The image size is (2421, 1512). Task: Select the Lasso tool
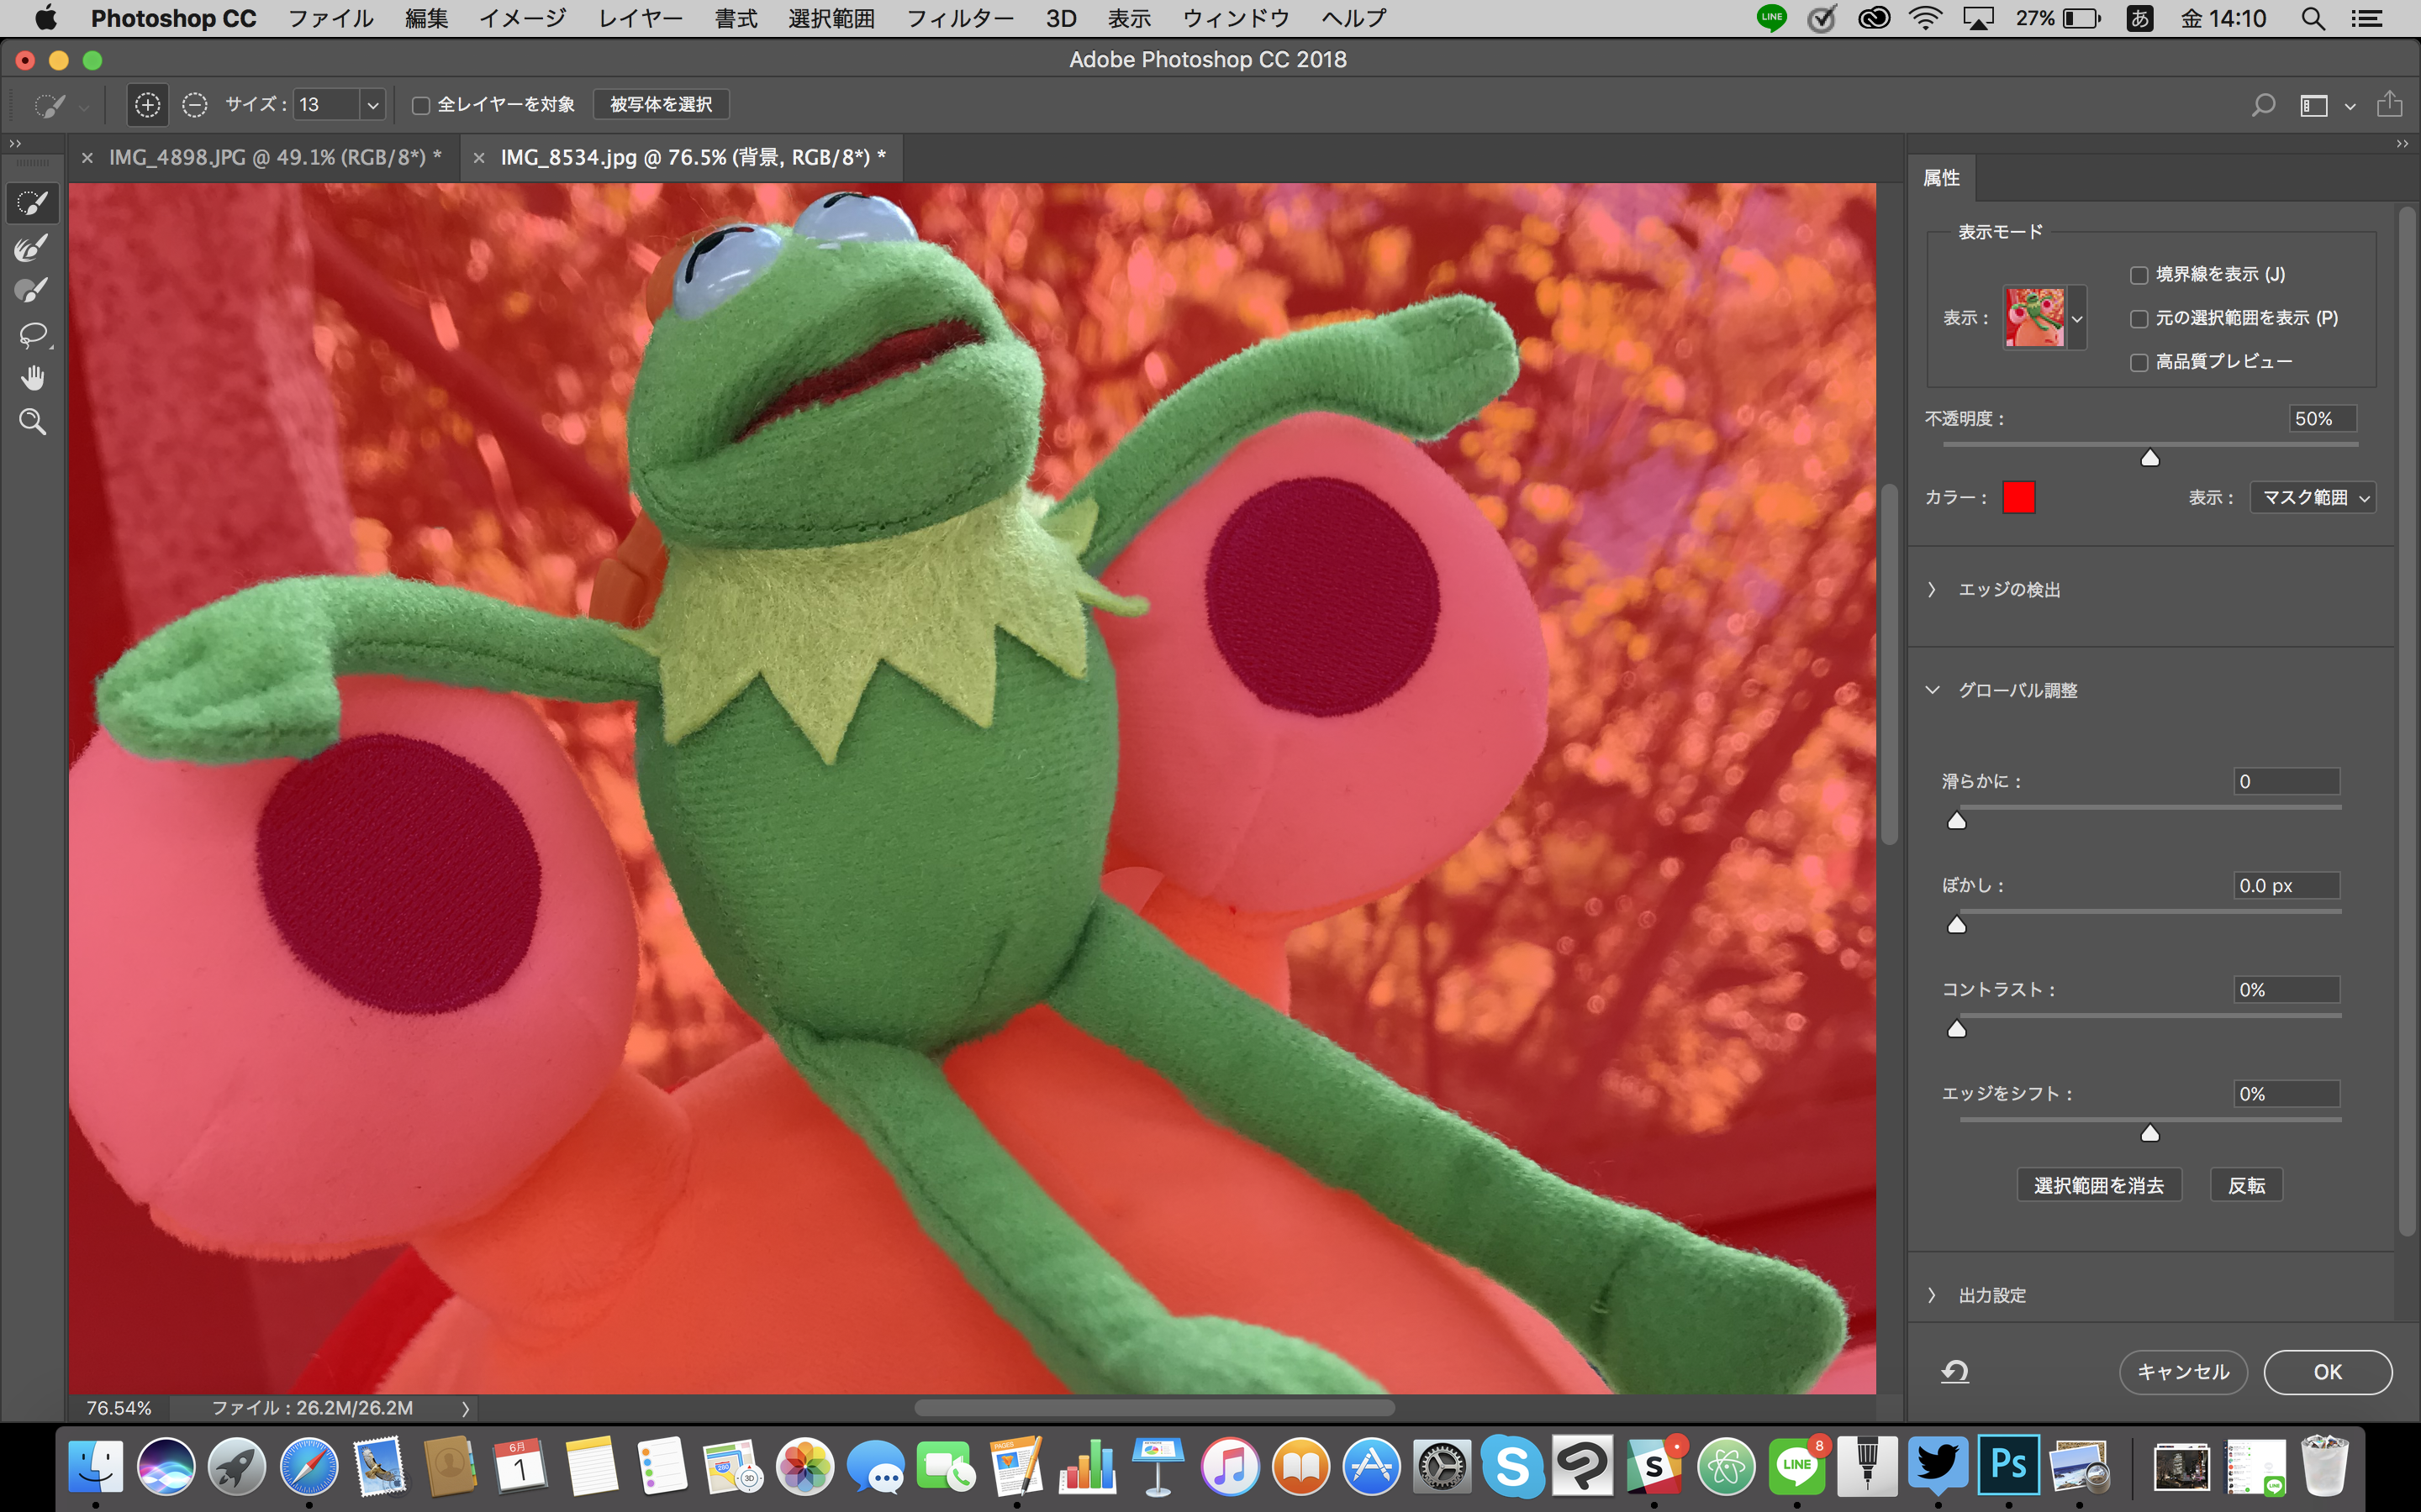pyautogui.click(x=32, y=334)
